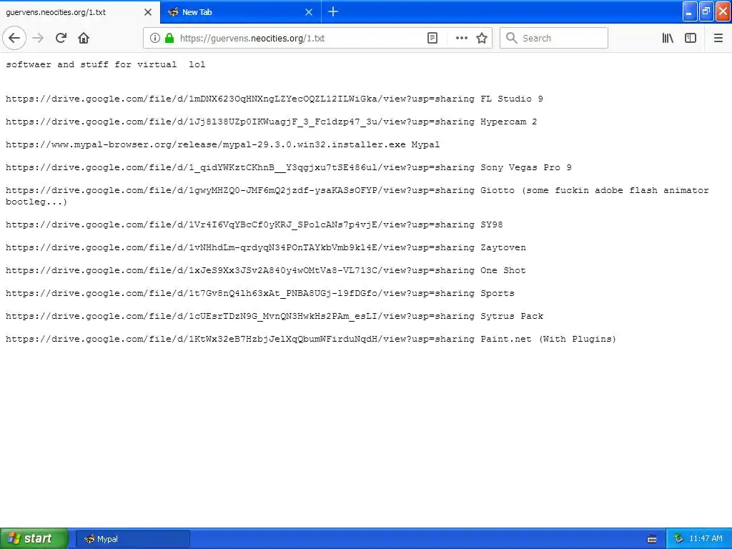Click the Sytrus Pack line
732x549 pixels.
click(x=274, y=316)
